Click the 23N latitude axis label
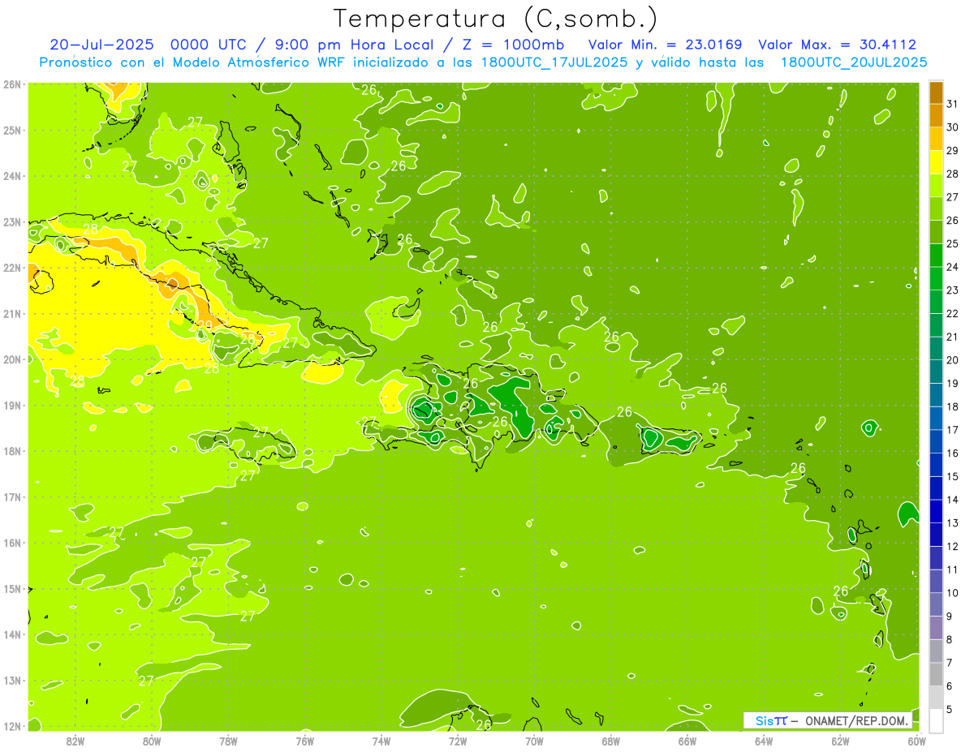This screenshot has width=974, height=752. pyautogui.click(x=12, y=221)
